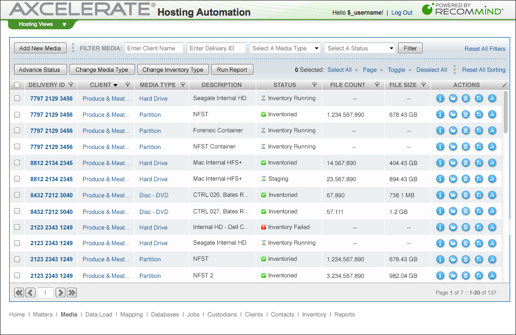
Task: Click the table's vertical scrollbar thumb
Action: click(506, 112)
